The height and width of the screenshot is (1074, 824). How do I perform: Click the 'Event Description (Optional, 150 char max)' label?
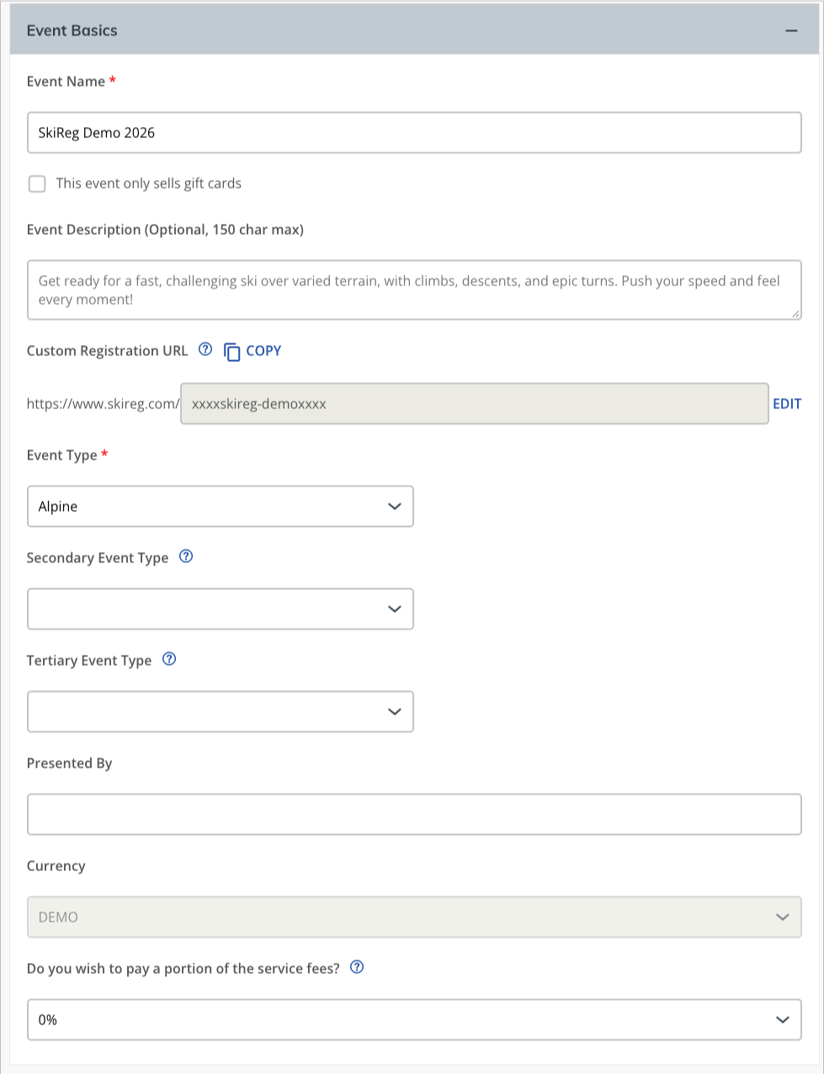click(165, 230)
